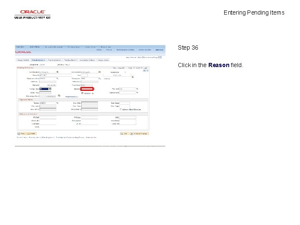
Task: Open the MultiChannel Console link
Action: tap(125, 50)
